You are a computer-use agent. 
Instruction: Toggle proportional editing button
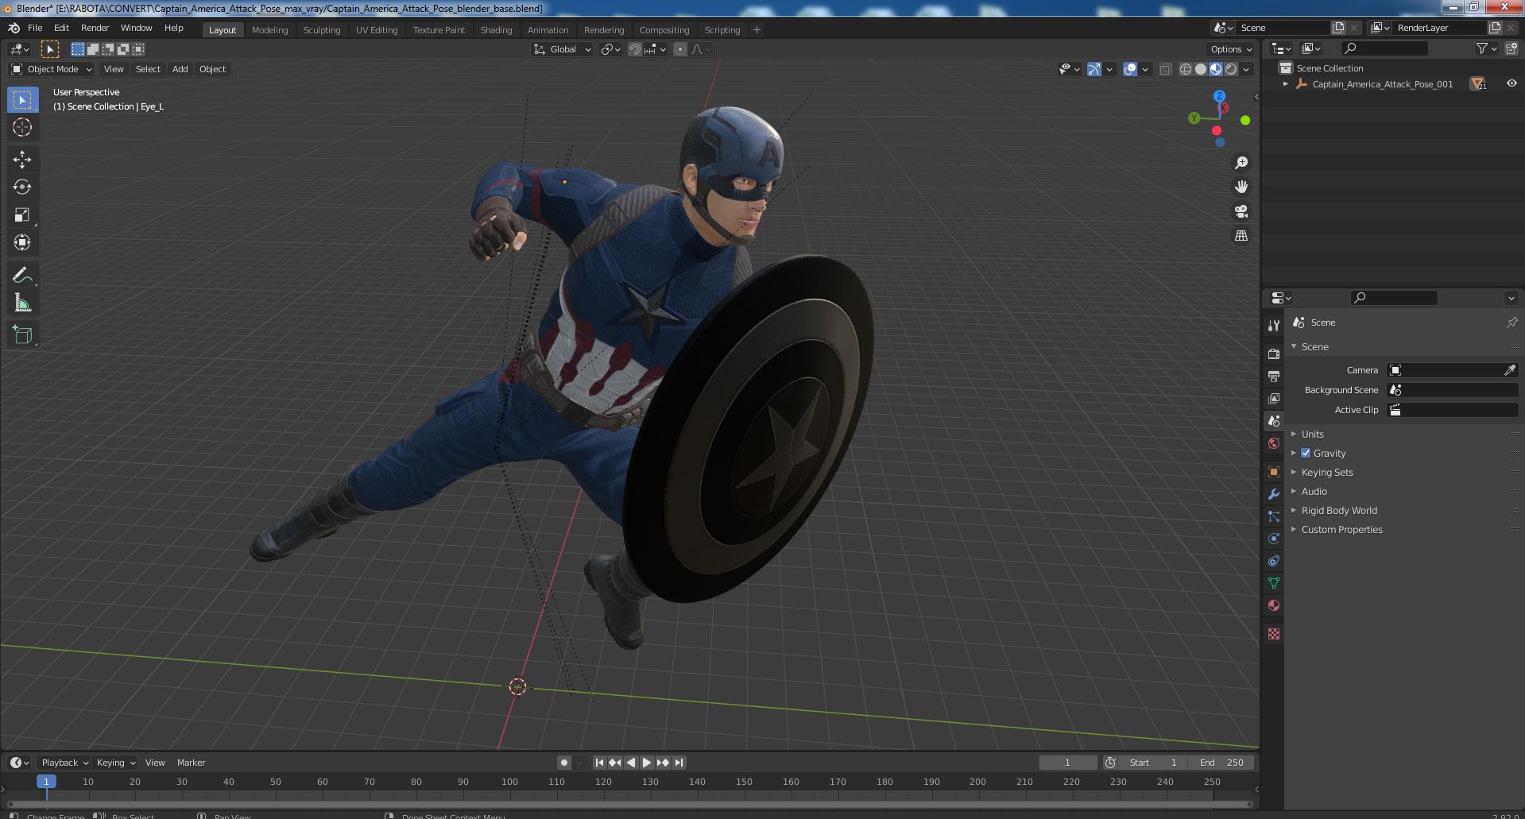click(x=680, y=49)
